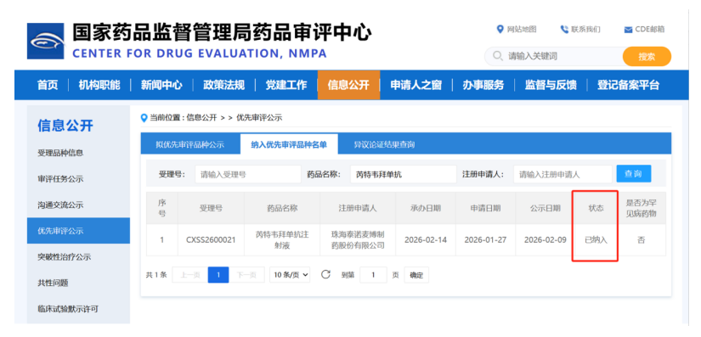Select page 1 in pagination
This screenshot has width=701, height=337.
(x=218, y=275)
